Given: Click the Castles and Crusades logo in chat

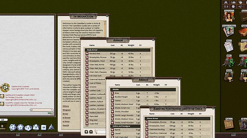Looking at the screenshot, I should [5, 87].
